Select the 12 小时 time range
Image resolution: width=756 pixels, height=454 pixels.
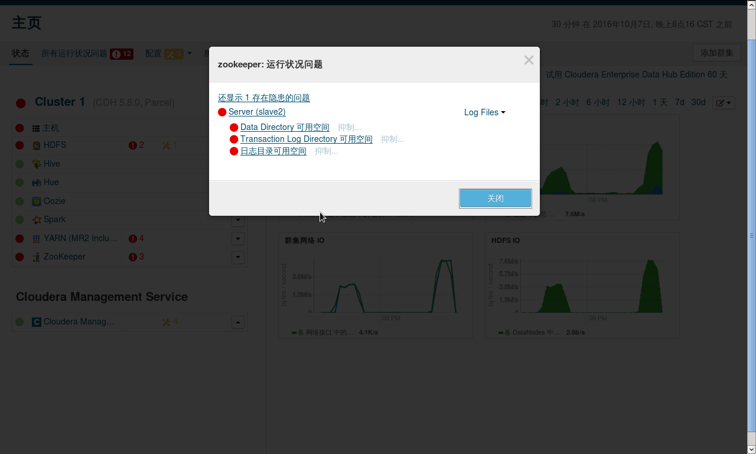point(631,102)
